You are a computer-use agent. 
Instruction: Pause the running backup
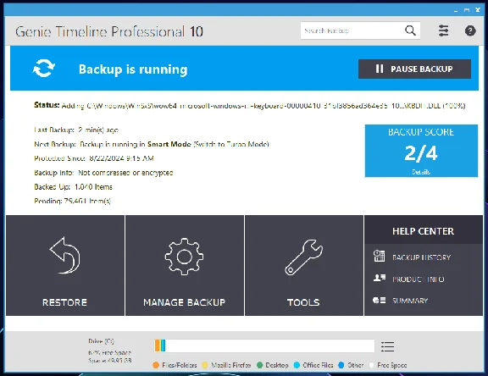414,69
